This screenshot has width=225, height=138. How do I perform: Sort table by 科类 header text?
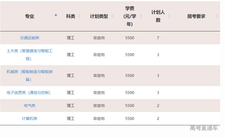(x=71, y=16)
